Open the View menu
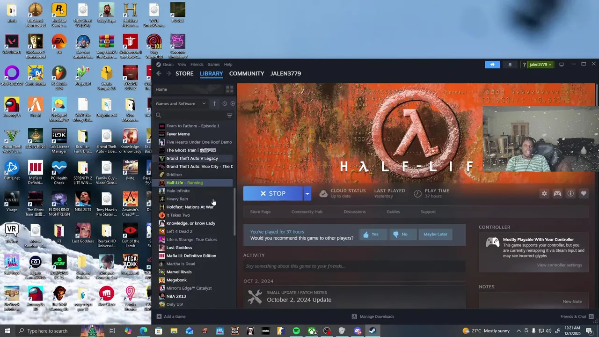Image resolution: width=599 pixels, height=337 pixels. click(182, 65)
